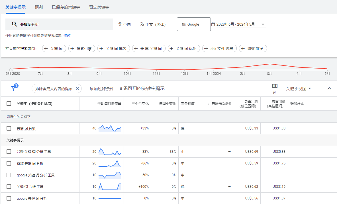Click the keyword text 谷歌 关键词 分析 工具
Image resolution: width=337 pixels, height=204 pixels.
(34, 152)
